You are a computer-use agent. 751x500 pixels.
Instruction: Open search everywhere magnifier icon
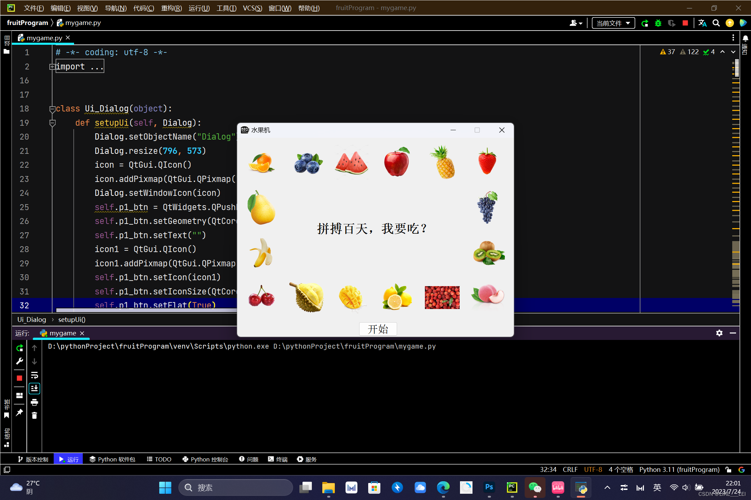[716, 23]
